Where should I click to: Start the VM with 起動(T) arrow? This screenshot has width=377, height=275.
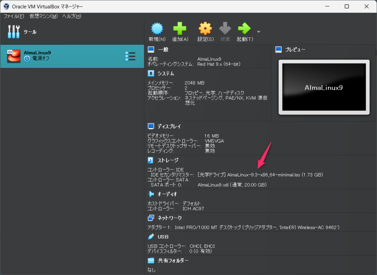pyautogui.click(x=244, y=29)
